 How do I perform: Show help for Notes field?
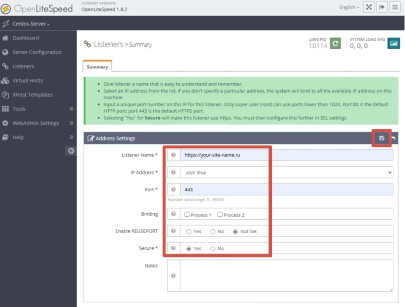[173, 276]
